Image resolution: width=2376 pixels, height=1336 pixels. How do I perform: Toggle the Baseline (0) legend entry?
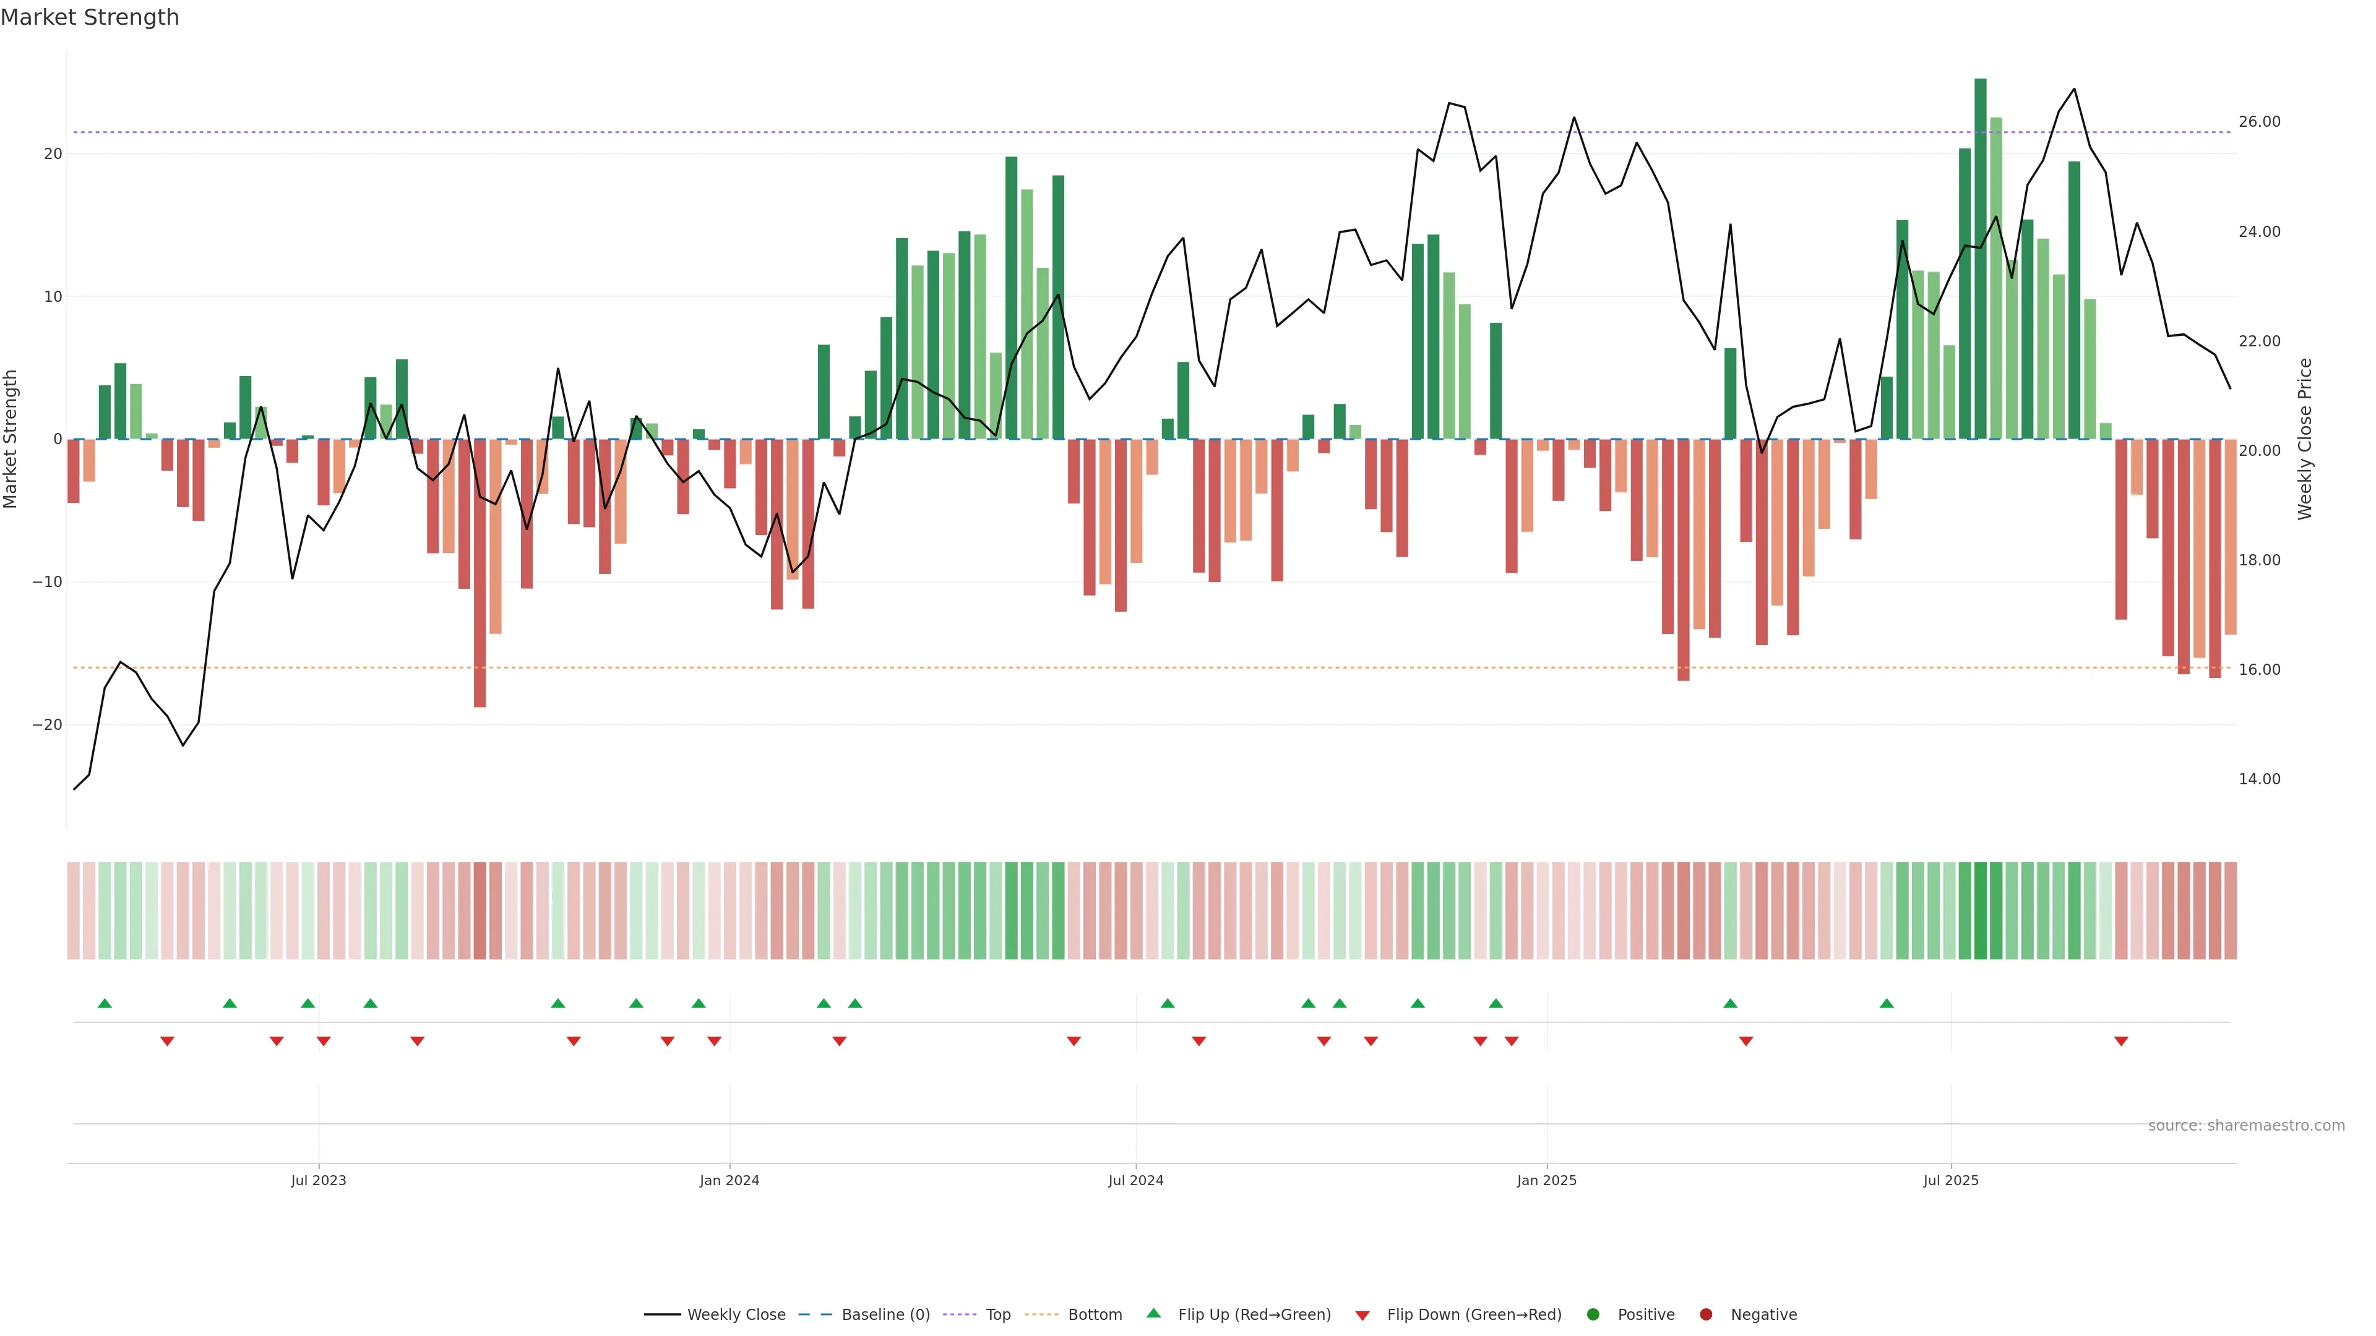[x=885, y=1315]
